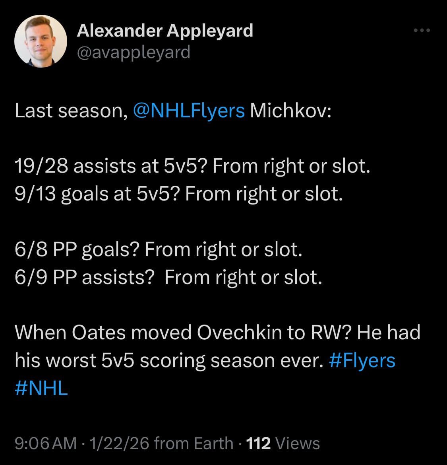Open the 112 Views count
The width and height of the screenshot is (447, 465).
pos(283,443)
